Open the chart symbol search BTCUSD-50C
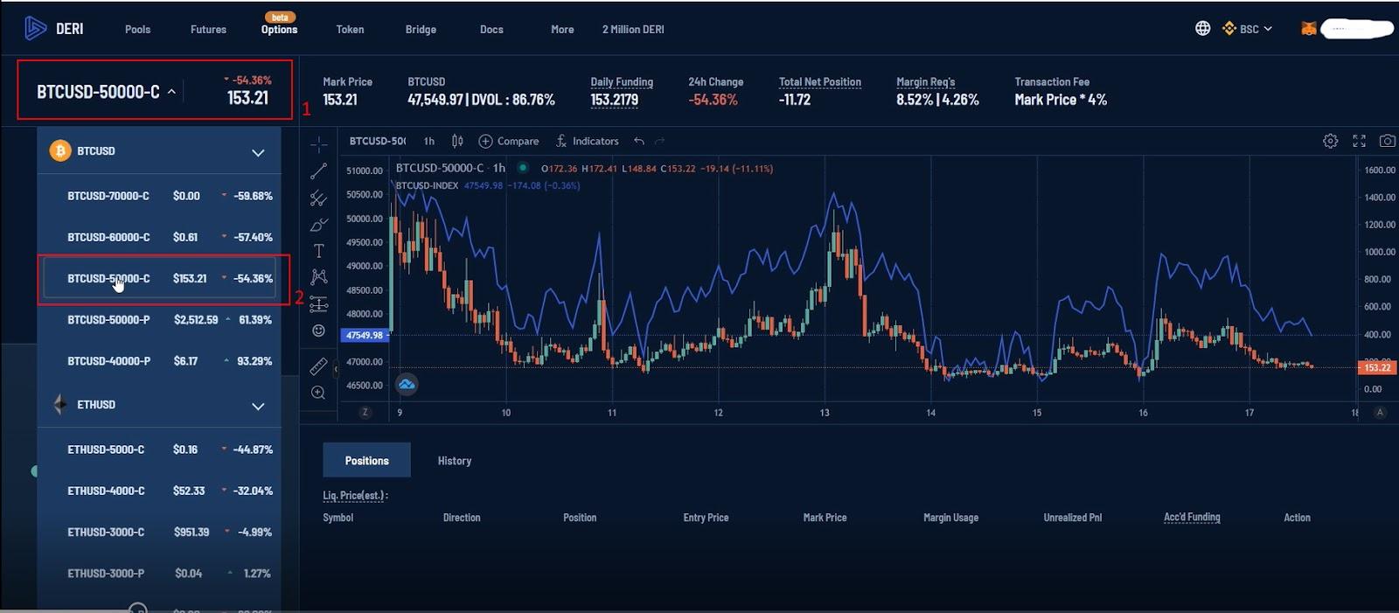Viewport: 1399px width, 613px height. pyautogui.click(x=378, y=141)
